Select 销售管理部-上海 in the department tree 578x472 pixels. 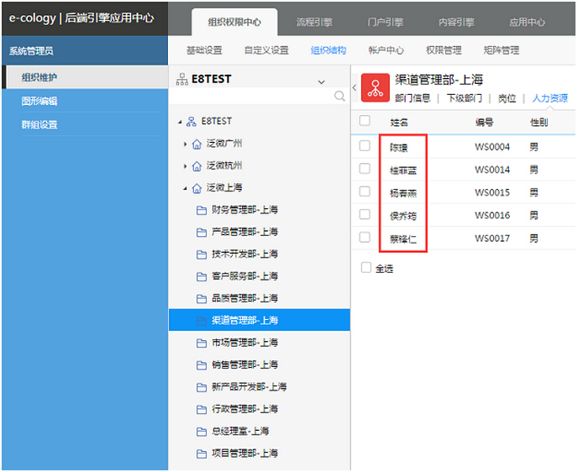tap(244, 364)
